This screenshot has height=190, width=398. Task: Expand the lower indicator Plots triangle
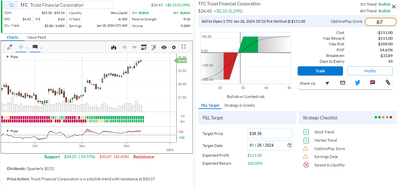pos(8,131)
